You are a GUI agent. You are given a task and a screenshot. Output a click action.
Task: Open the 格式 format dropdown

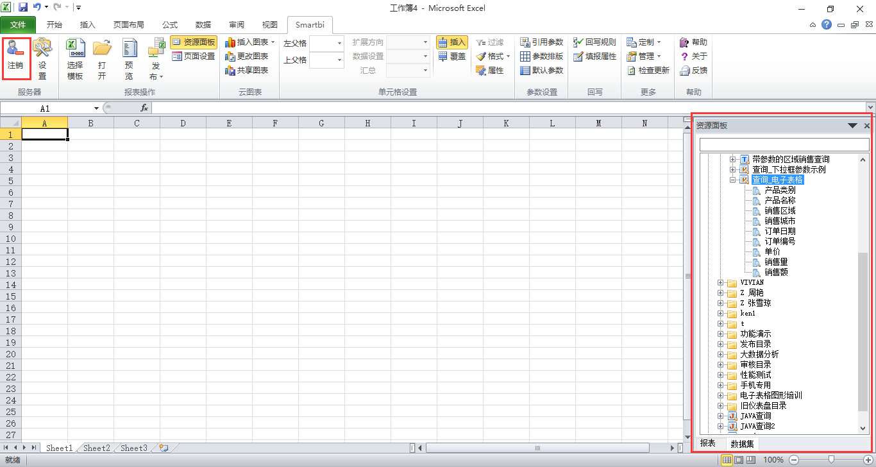click(493, 56)
